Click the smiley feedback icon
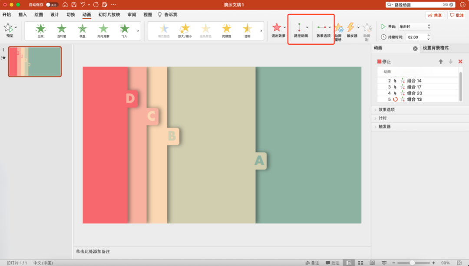The width and height of the screenshot is (469, 266). (x=462, y=4)
